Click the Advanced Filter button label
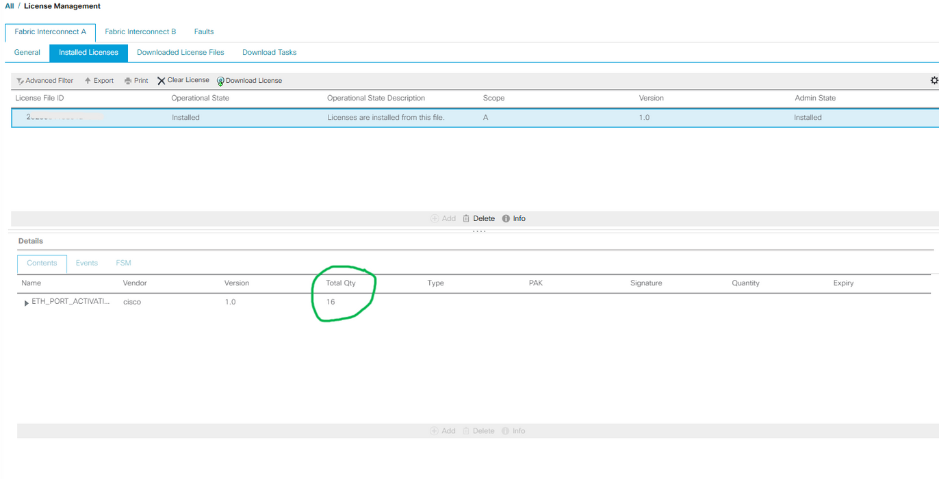The image size is (939, 479). pos(49,81)
